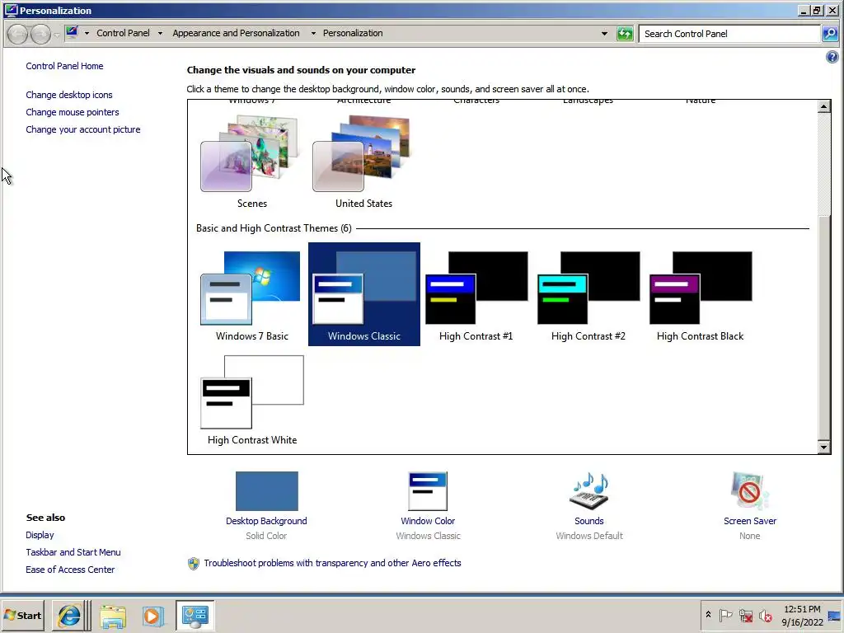844x633 pixels.
Task: Select the United States theme thumbnail
Action: tap(363, 162)
